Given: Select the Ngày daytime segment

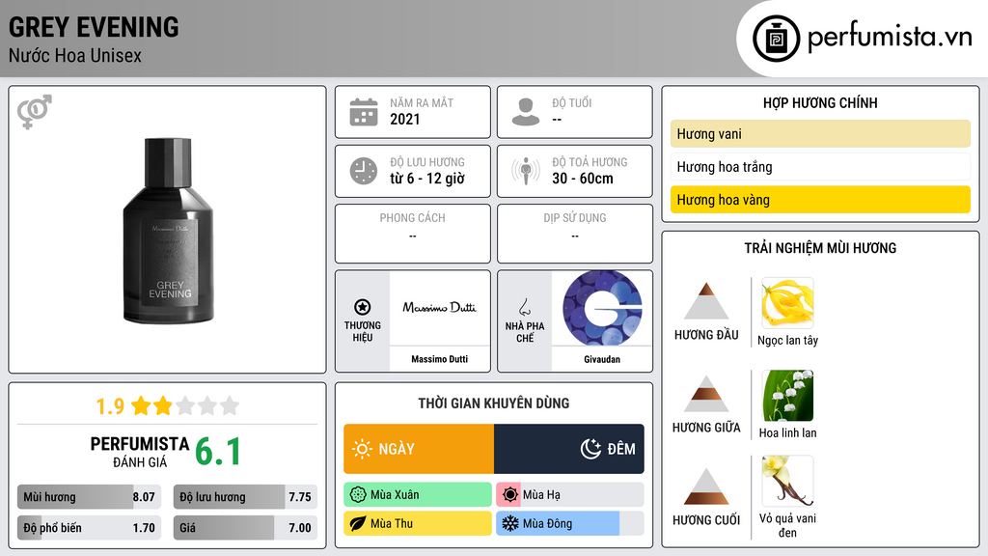Looking at the screenshot, I should point(419,449).
